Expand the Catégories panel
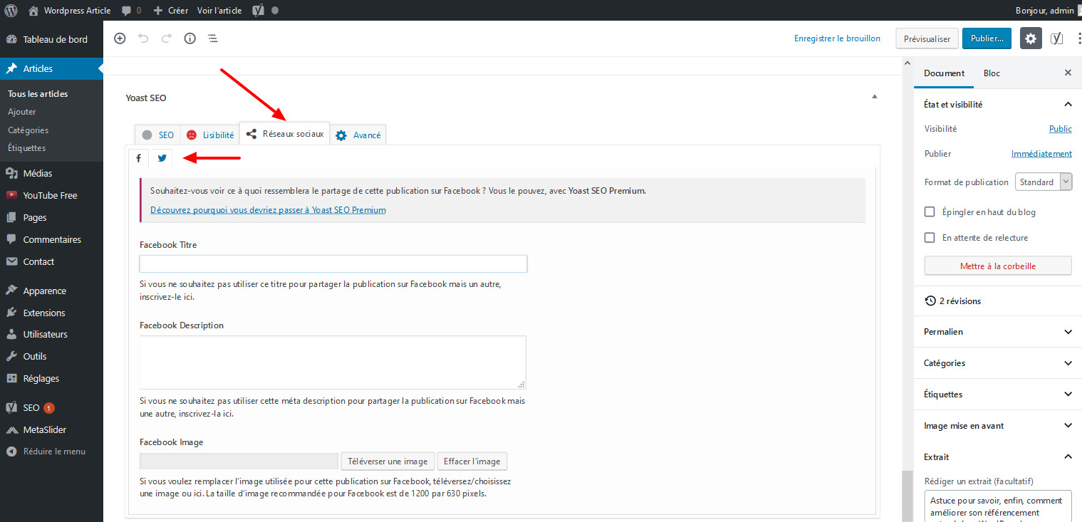 (998, 363)
